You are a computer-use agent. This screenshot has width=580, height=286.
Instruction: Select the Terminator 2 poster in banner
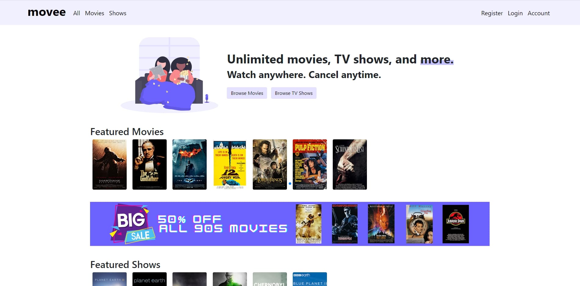345,224
